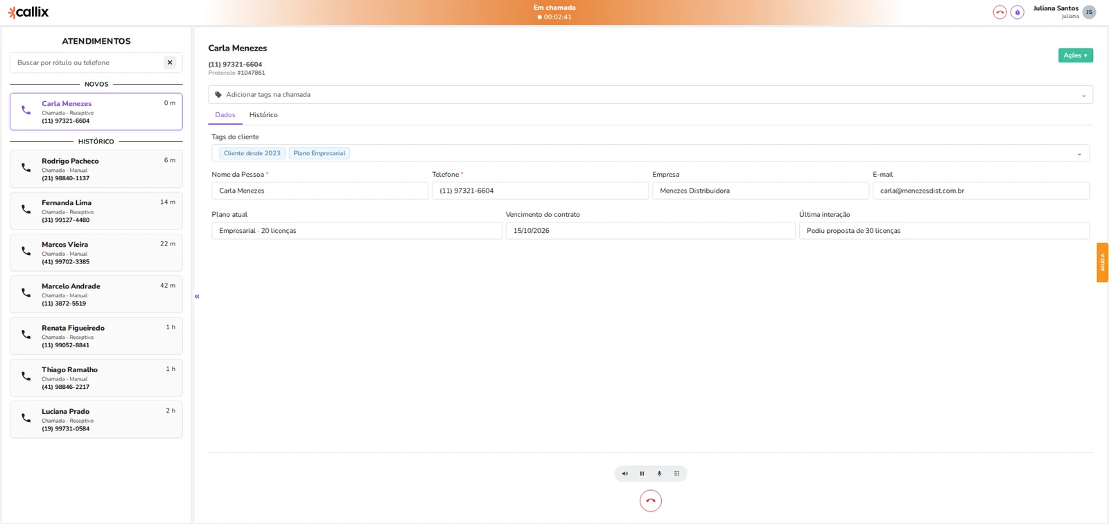Expand the Tags do cliente dropdown arrow
Viewport: 1109px width, 524px height.
[1079, 154]
